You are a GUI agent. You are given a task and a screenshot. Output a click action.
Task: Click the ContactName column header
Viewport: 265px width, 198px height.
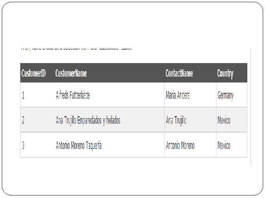click(x=179, y=73)
